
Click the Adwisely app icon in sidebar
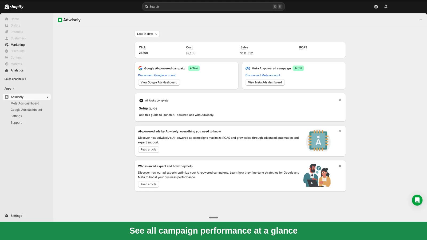(x=7, y=97)
